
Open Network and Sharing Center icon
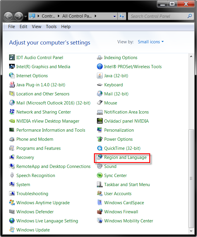tap(12, 112)
